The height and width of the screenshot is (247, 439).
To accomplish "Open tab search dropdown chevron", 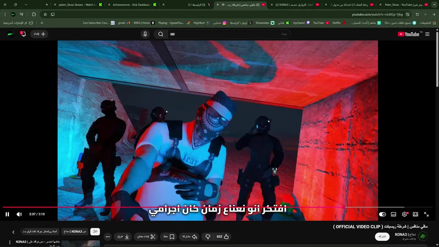I will (434, 5).
